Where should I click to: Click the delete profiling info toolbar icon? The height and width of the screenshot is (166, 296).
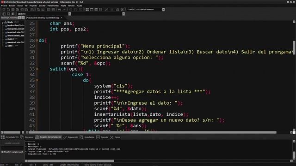click(x=122, y=10)
